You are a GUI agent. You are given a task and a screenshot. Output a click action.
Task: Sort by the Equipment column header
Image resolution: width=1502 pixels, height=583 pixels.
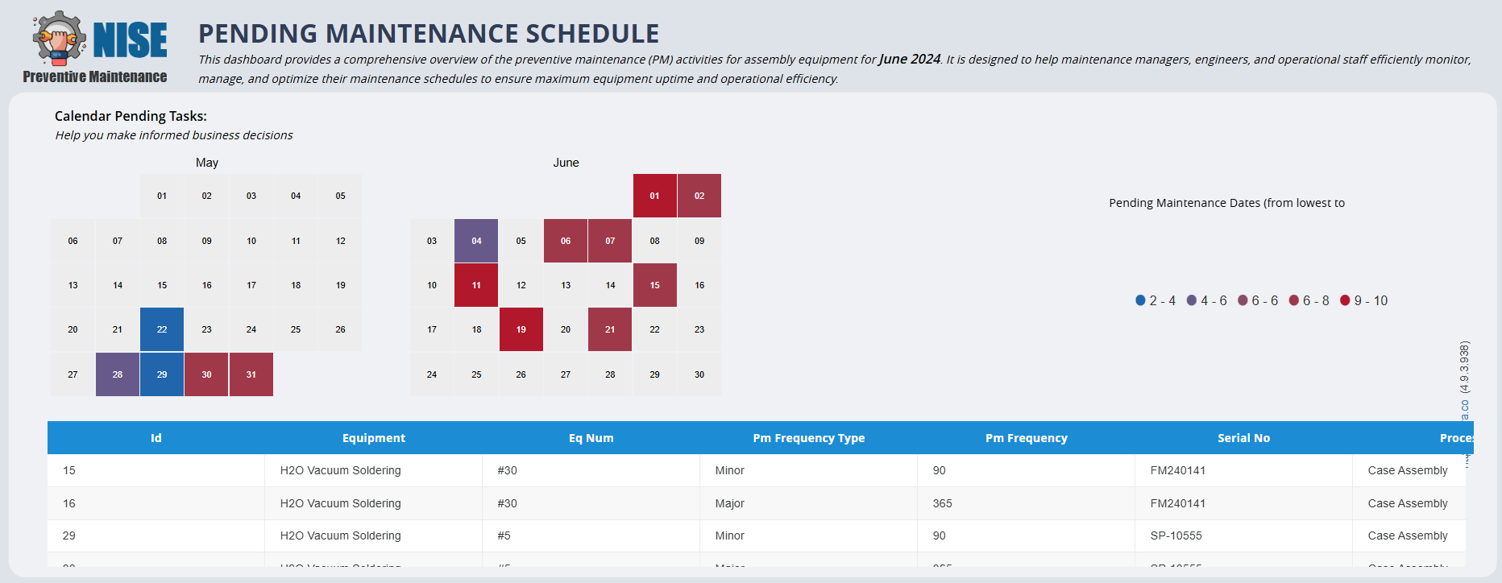[374, 438]
